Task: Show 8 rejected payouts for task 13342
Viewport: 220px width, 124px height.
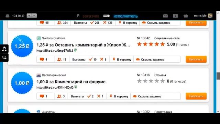Action: pyautogui.click(x=102, y=59)
